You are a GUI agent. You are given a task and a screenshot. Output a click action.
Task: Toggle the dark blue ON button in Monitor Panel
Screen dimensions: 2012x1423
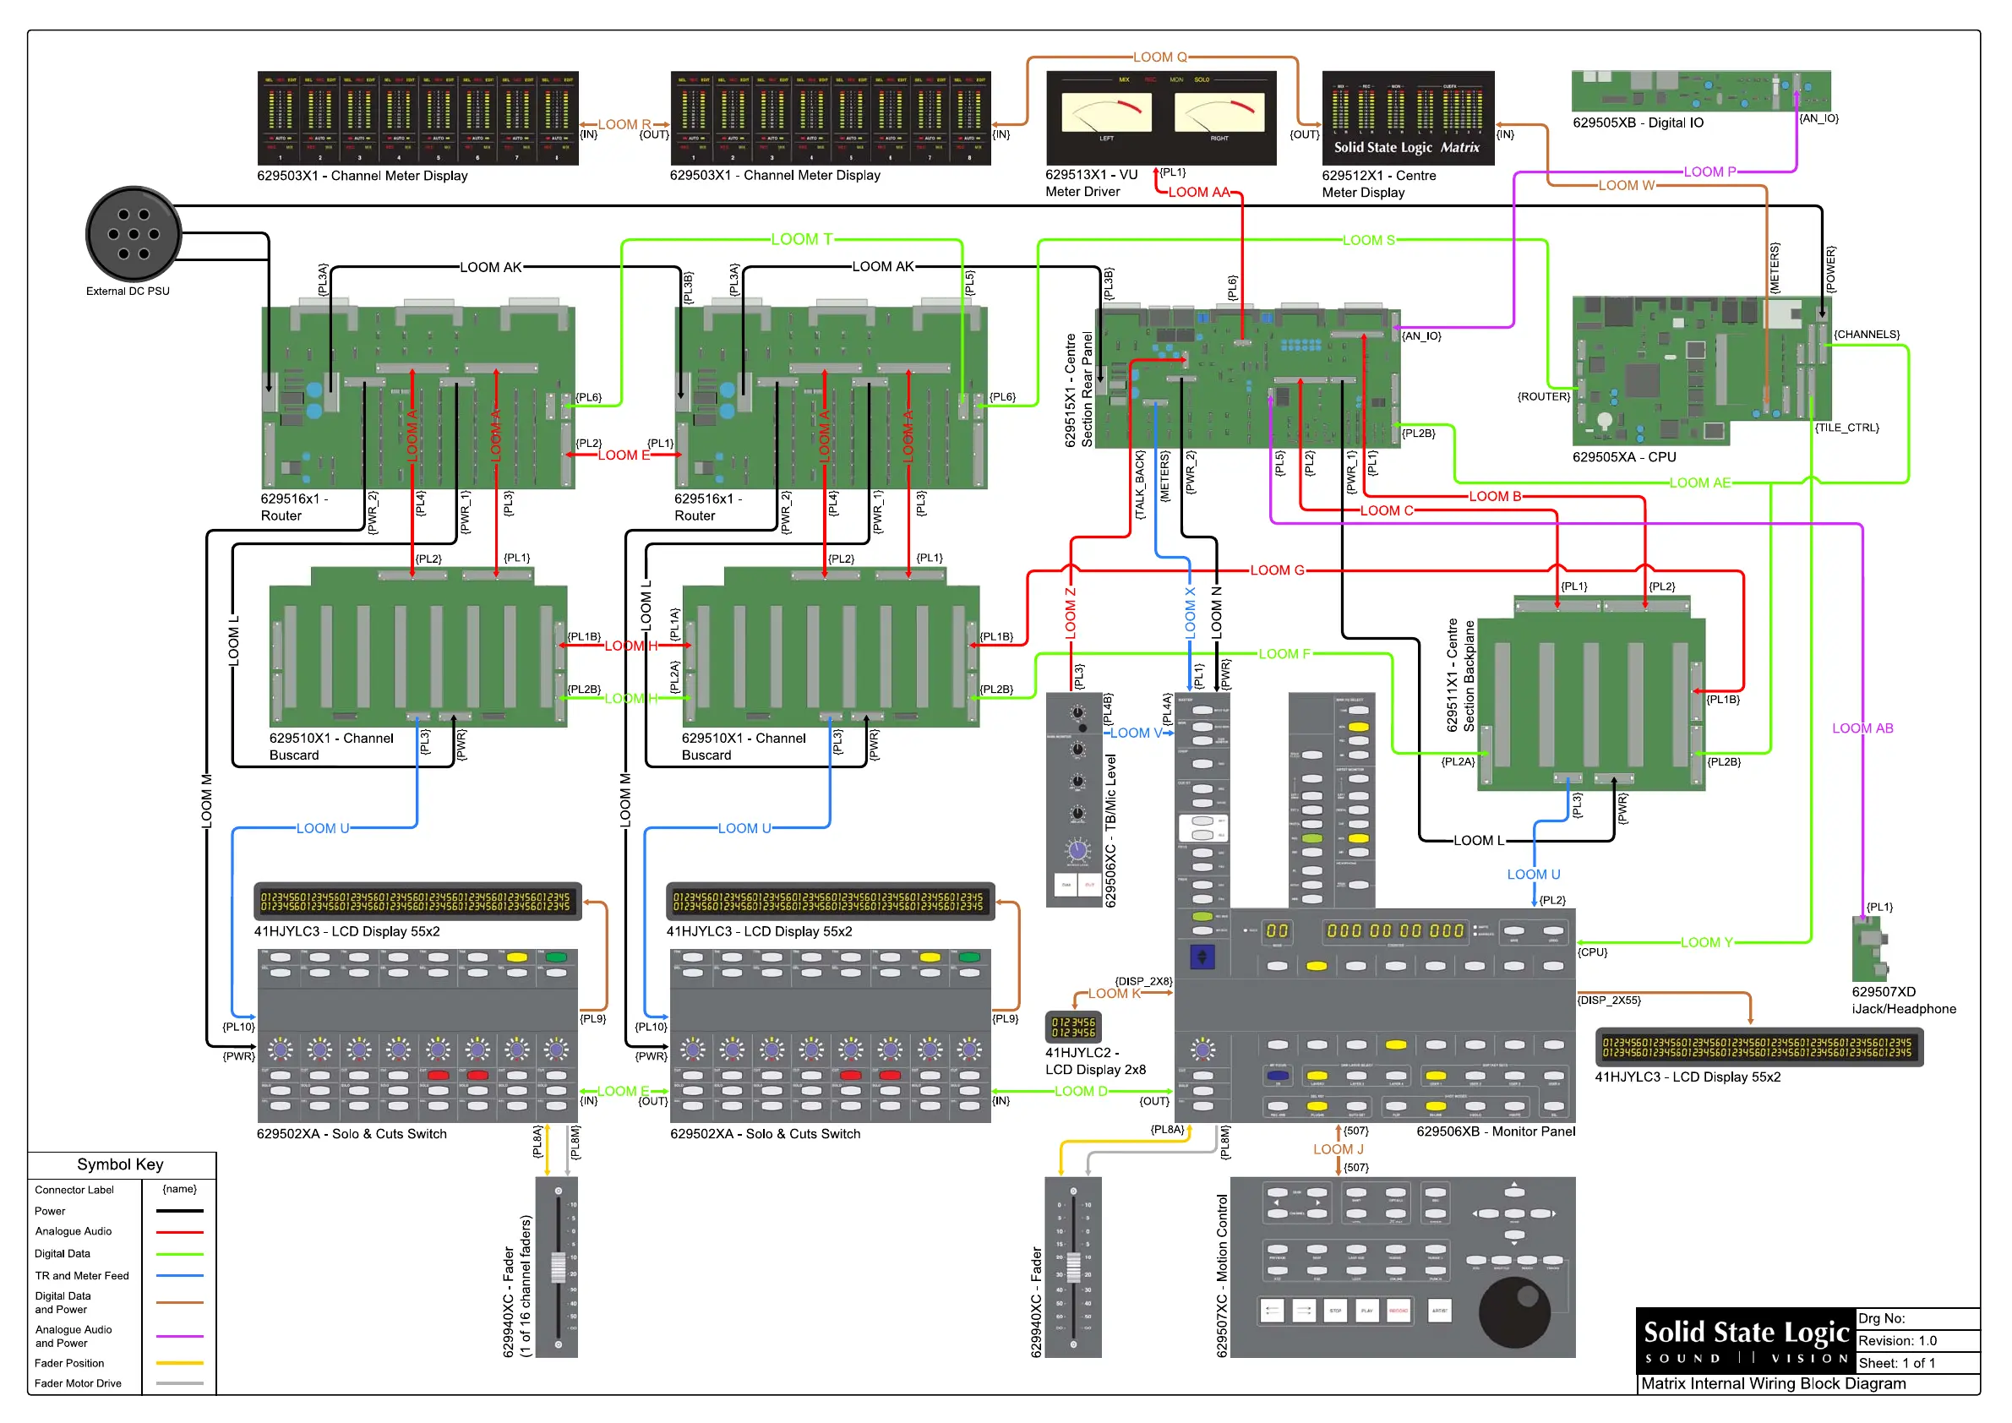(1278, 1075)
